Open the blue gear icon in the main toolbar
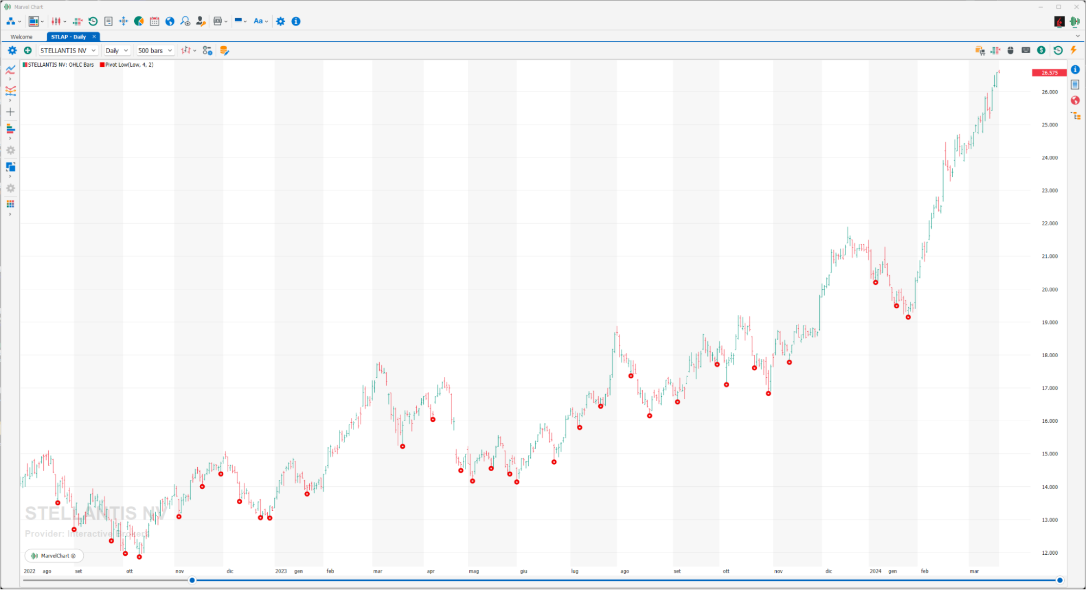 pyautogui.click(x=280, y=21)
